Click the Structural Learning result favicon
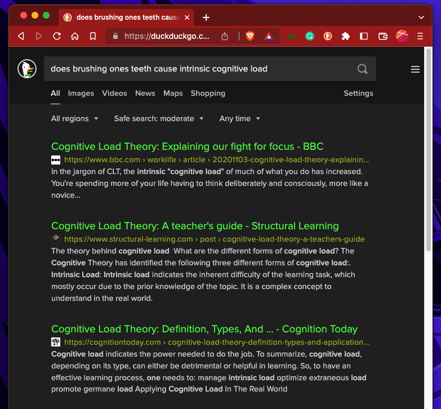 56,239
